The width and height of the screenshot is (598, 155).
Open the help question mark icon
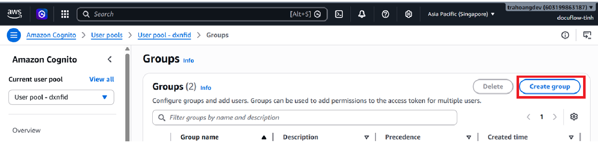pos(385,14)
